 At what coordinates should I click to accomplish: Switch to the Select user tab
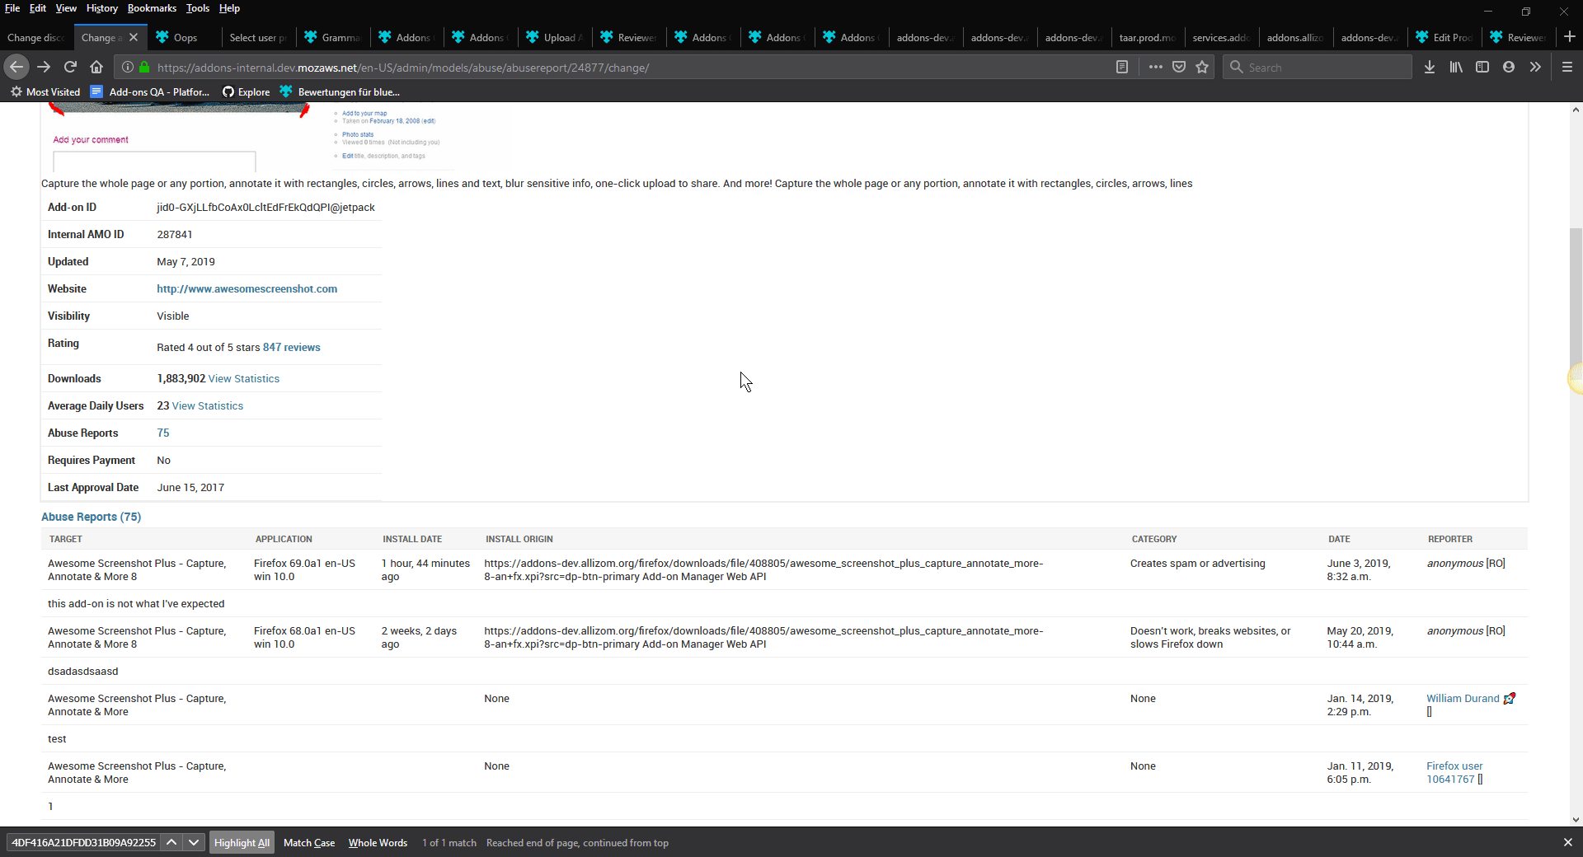point(258,37)
